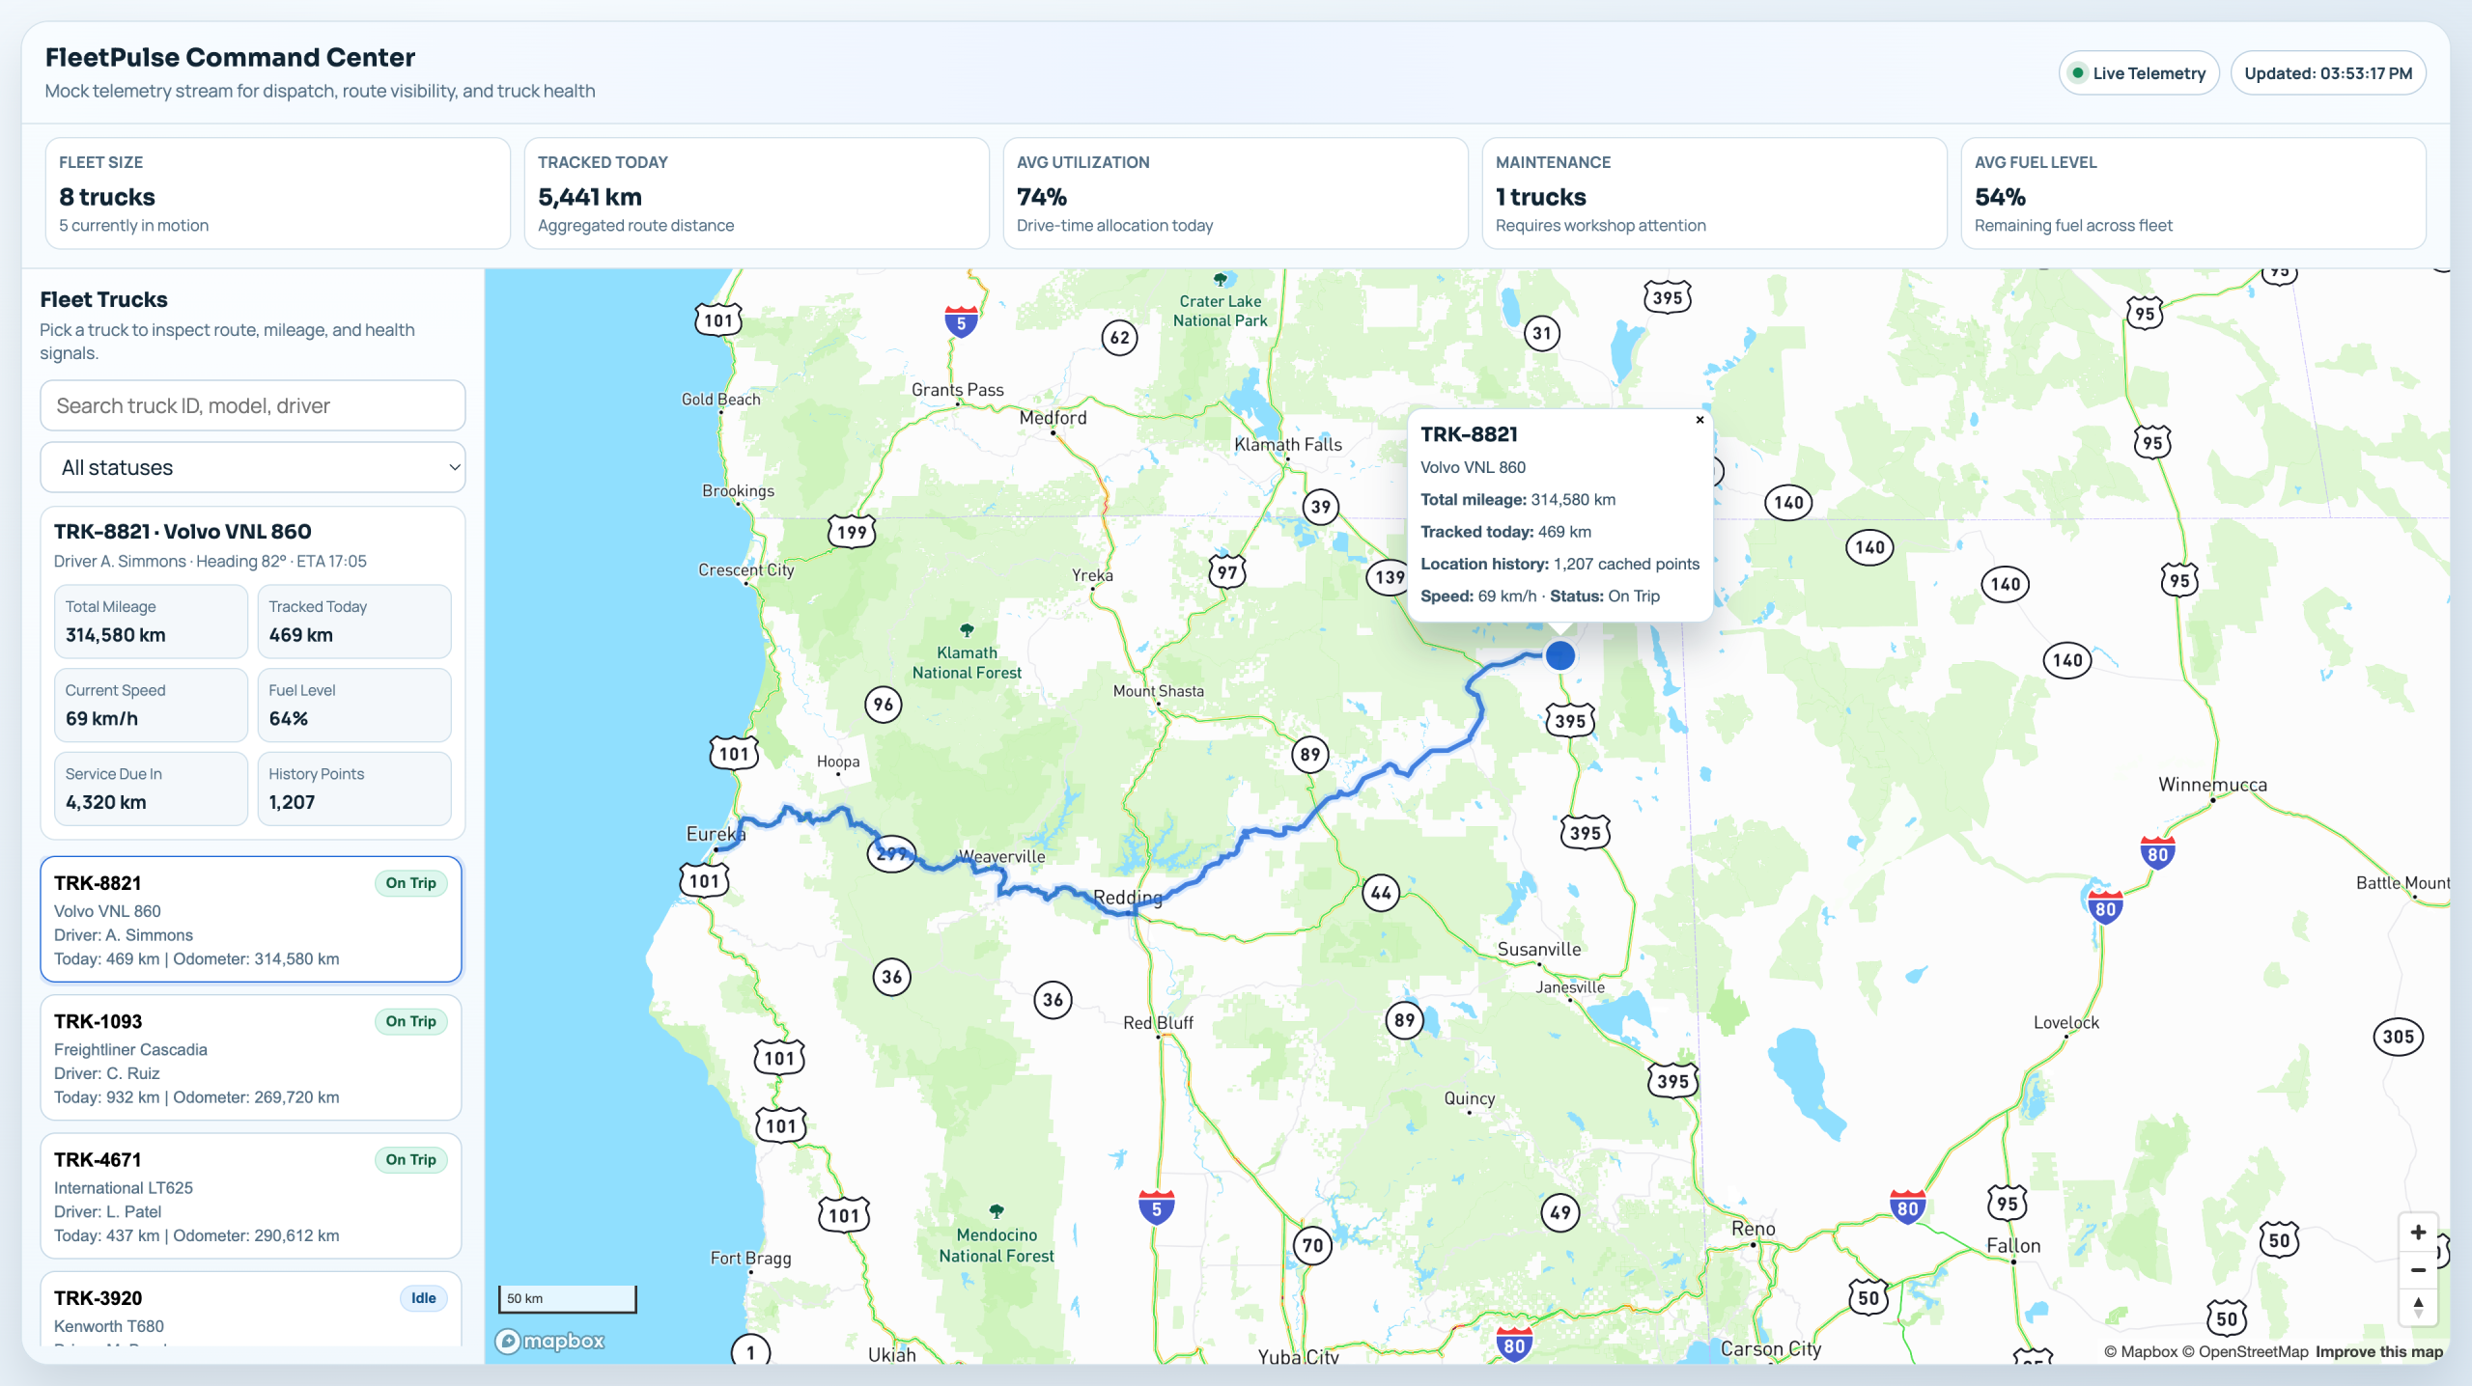2472x1386 pixels.
Task: Click the 50 km map scale bar
Action: [x=567, y=1299]
